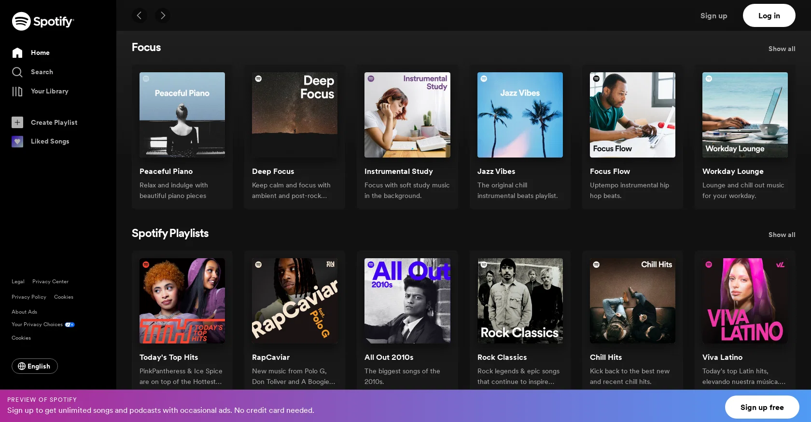Click the All Out 2010s title text
The width and height of the screenshot is (811, 422).
tap(389, 357)
